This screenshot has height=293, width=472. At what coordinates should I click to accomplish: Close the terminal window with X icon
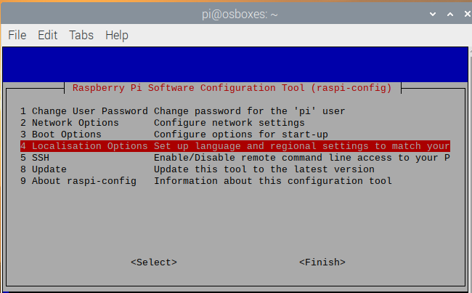point(468,14)
